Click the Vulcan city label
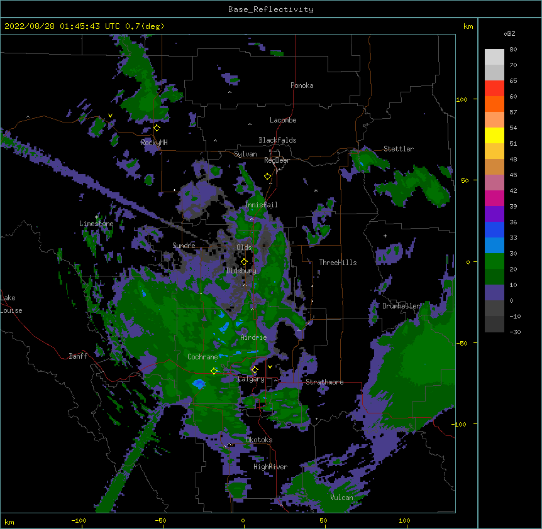Image resolution: width=542 pixels, height=529 pixels. (341, 498)
